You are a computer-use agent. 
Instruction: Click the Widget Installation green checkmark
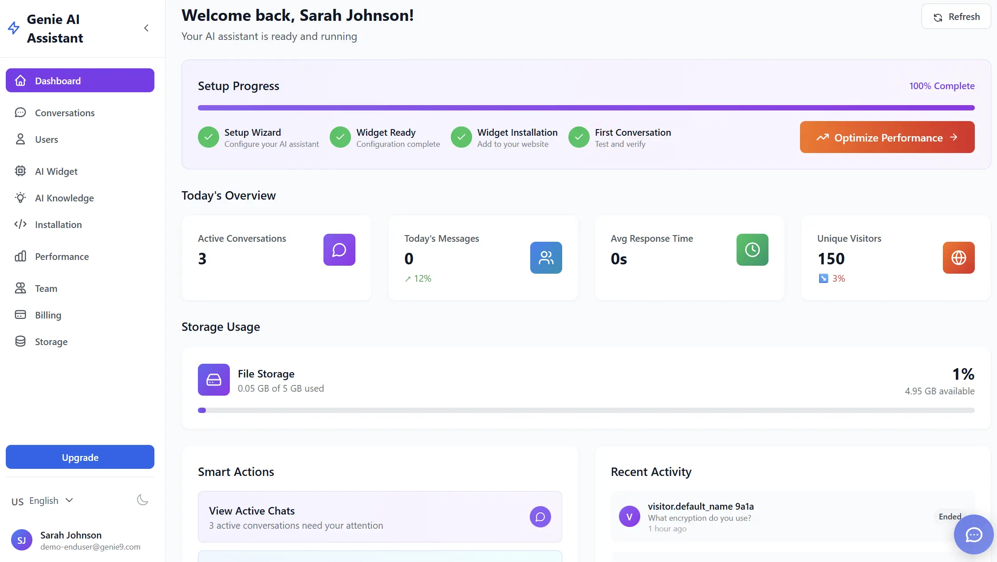461,138
